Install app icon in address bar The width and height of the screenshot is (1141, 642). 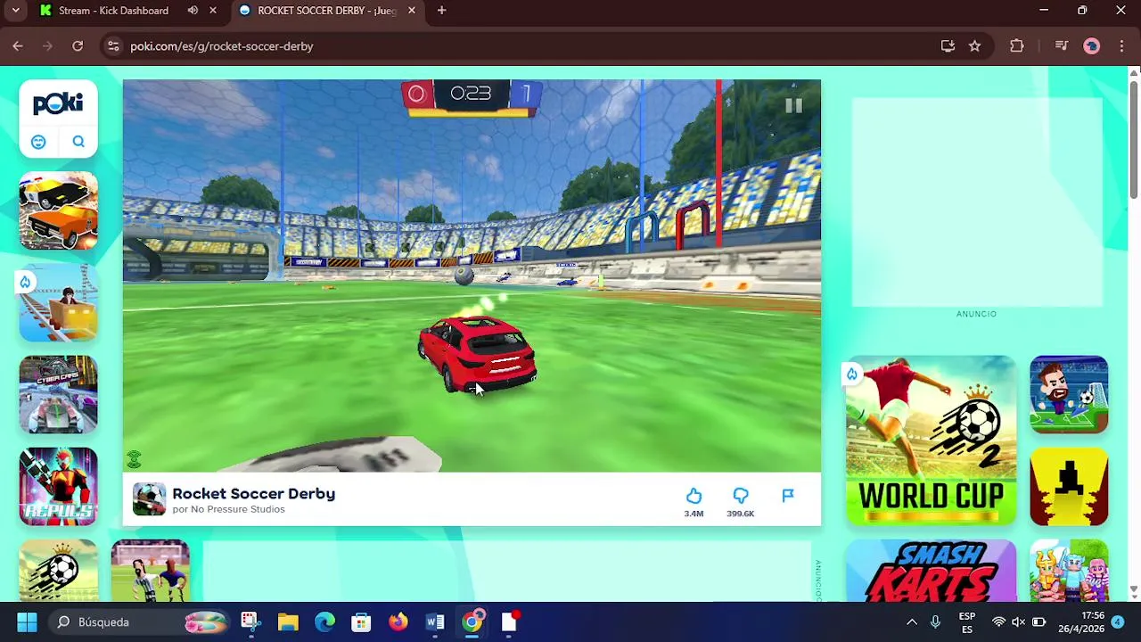(948, 46)
